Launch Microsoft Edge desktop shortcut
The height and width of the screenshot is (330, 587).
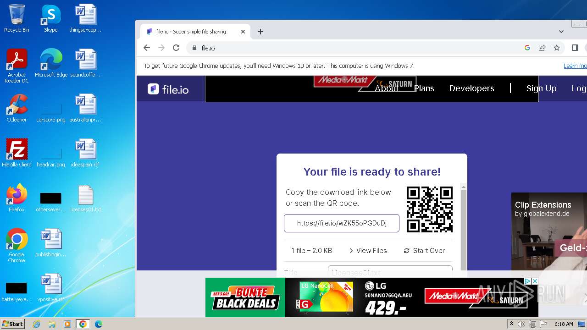pyautogui.click(x=51, y=63)
